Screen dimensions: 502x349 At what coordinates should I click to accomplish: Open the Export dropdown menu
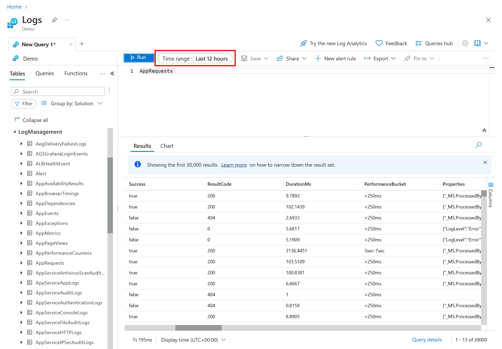(380, 59)
